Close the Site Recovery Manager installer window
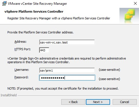 [x=135, y=3]
